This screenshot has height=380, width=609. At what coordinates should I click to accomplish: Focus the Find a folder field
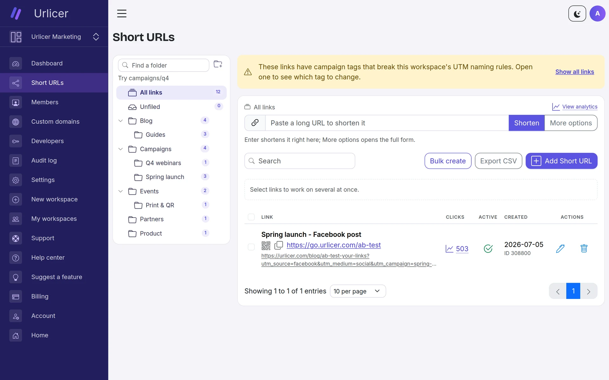tap(164, 65)
